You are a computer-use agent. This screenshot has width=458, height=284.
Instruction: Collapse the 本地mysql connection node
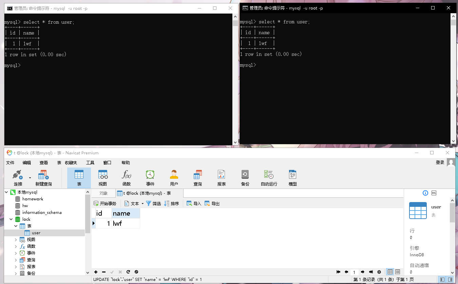(x=6, y=192)
